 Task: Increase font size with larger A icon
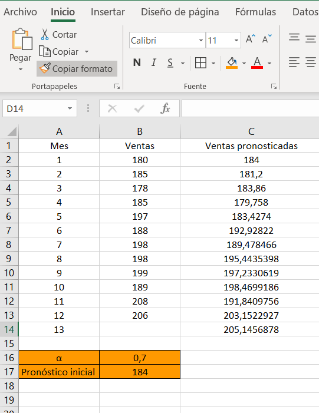pyautogui.click(x=251, y=39)
